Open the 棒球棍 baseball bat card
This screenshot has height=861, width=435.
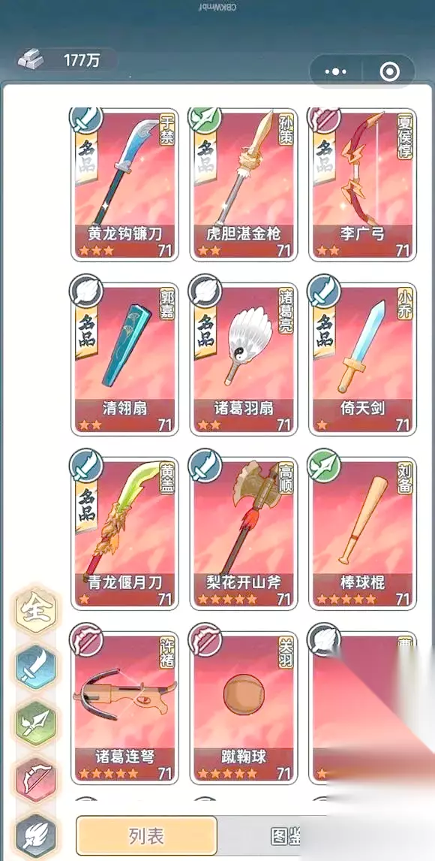pos(363,533)
